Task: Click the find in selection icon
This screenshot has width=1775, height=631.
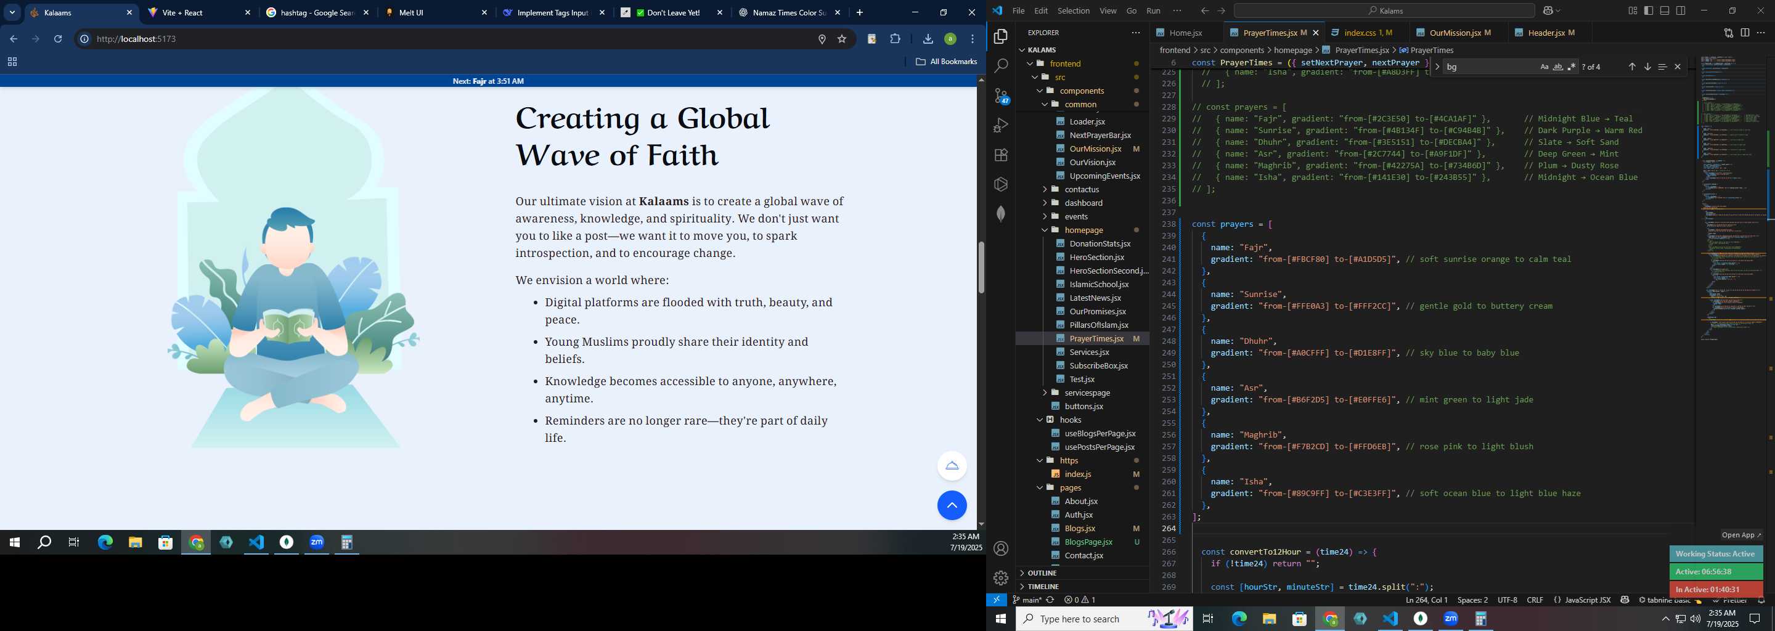Action: pos(1662,67)
